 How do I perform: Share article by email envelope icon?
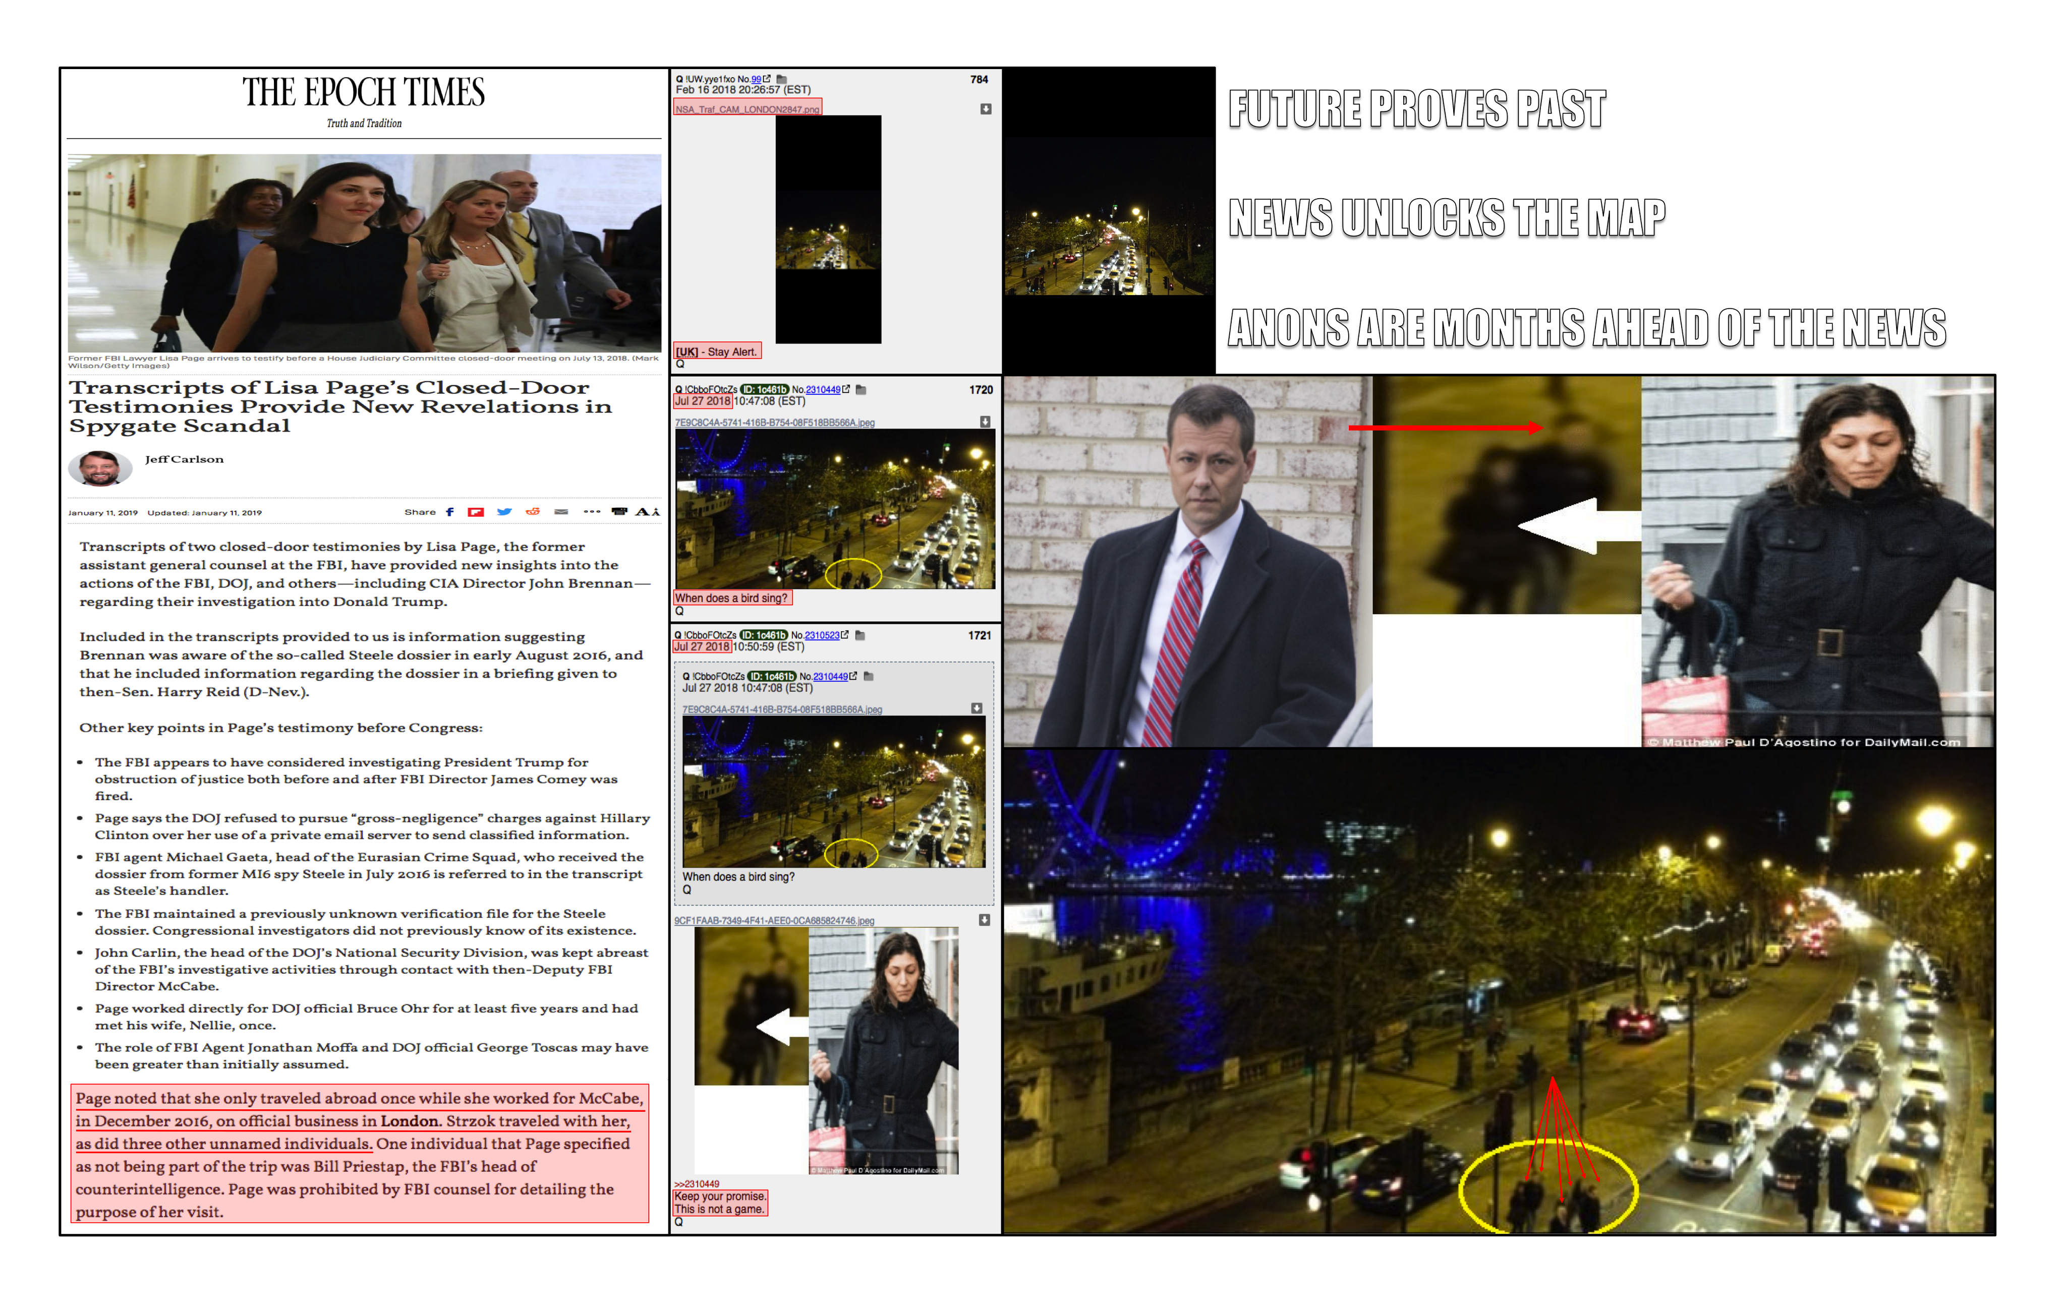[x=561, y=512]
